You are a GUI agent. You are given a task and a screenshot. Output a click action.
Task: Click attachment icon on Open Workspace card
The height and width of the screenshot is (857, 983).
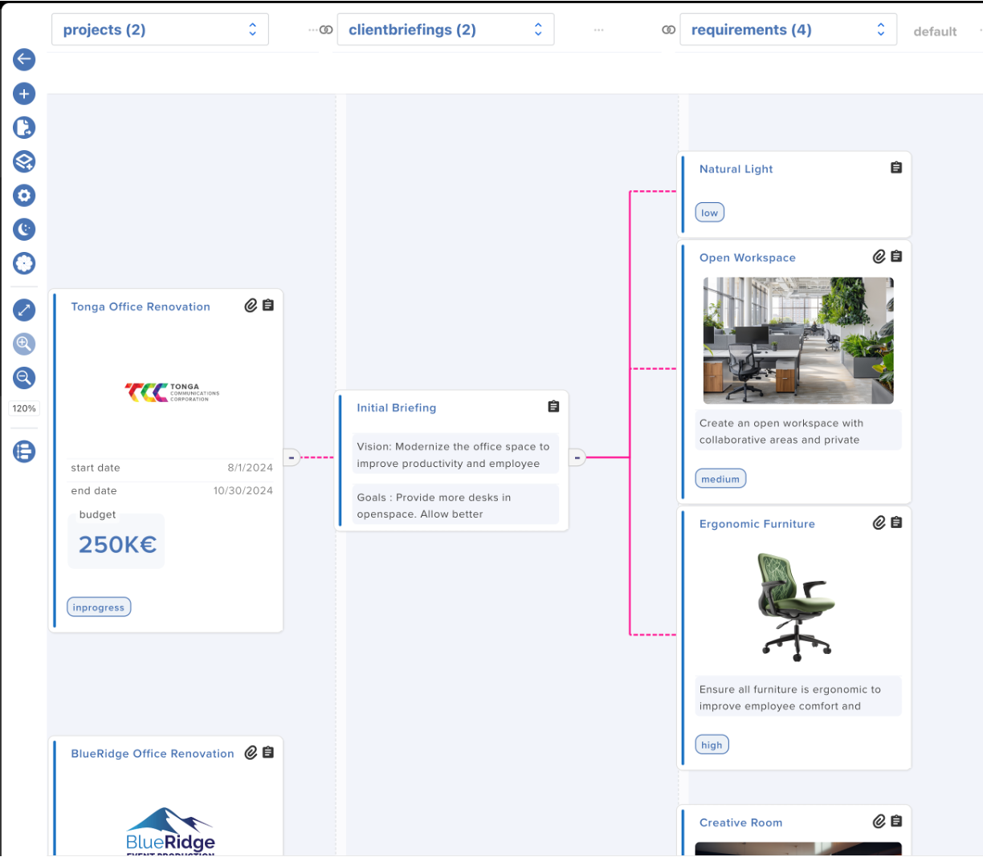pos(879,257)
